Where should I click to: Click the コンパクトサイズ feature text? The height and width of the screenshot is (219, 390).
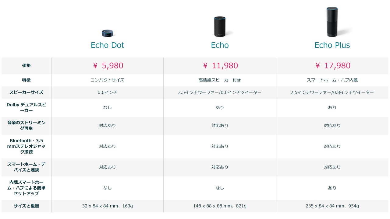click(108, 80)
